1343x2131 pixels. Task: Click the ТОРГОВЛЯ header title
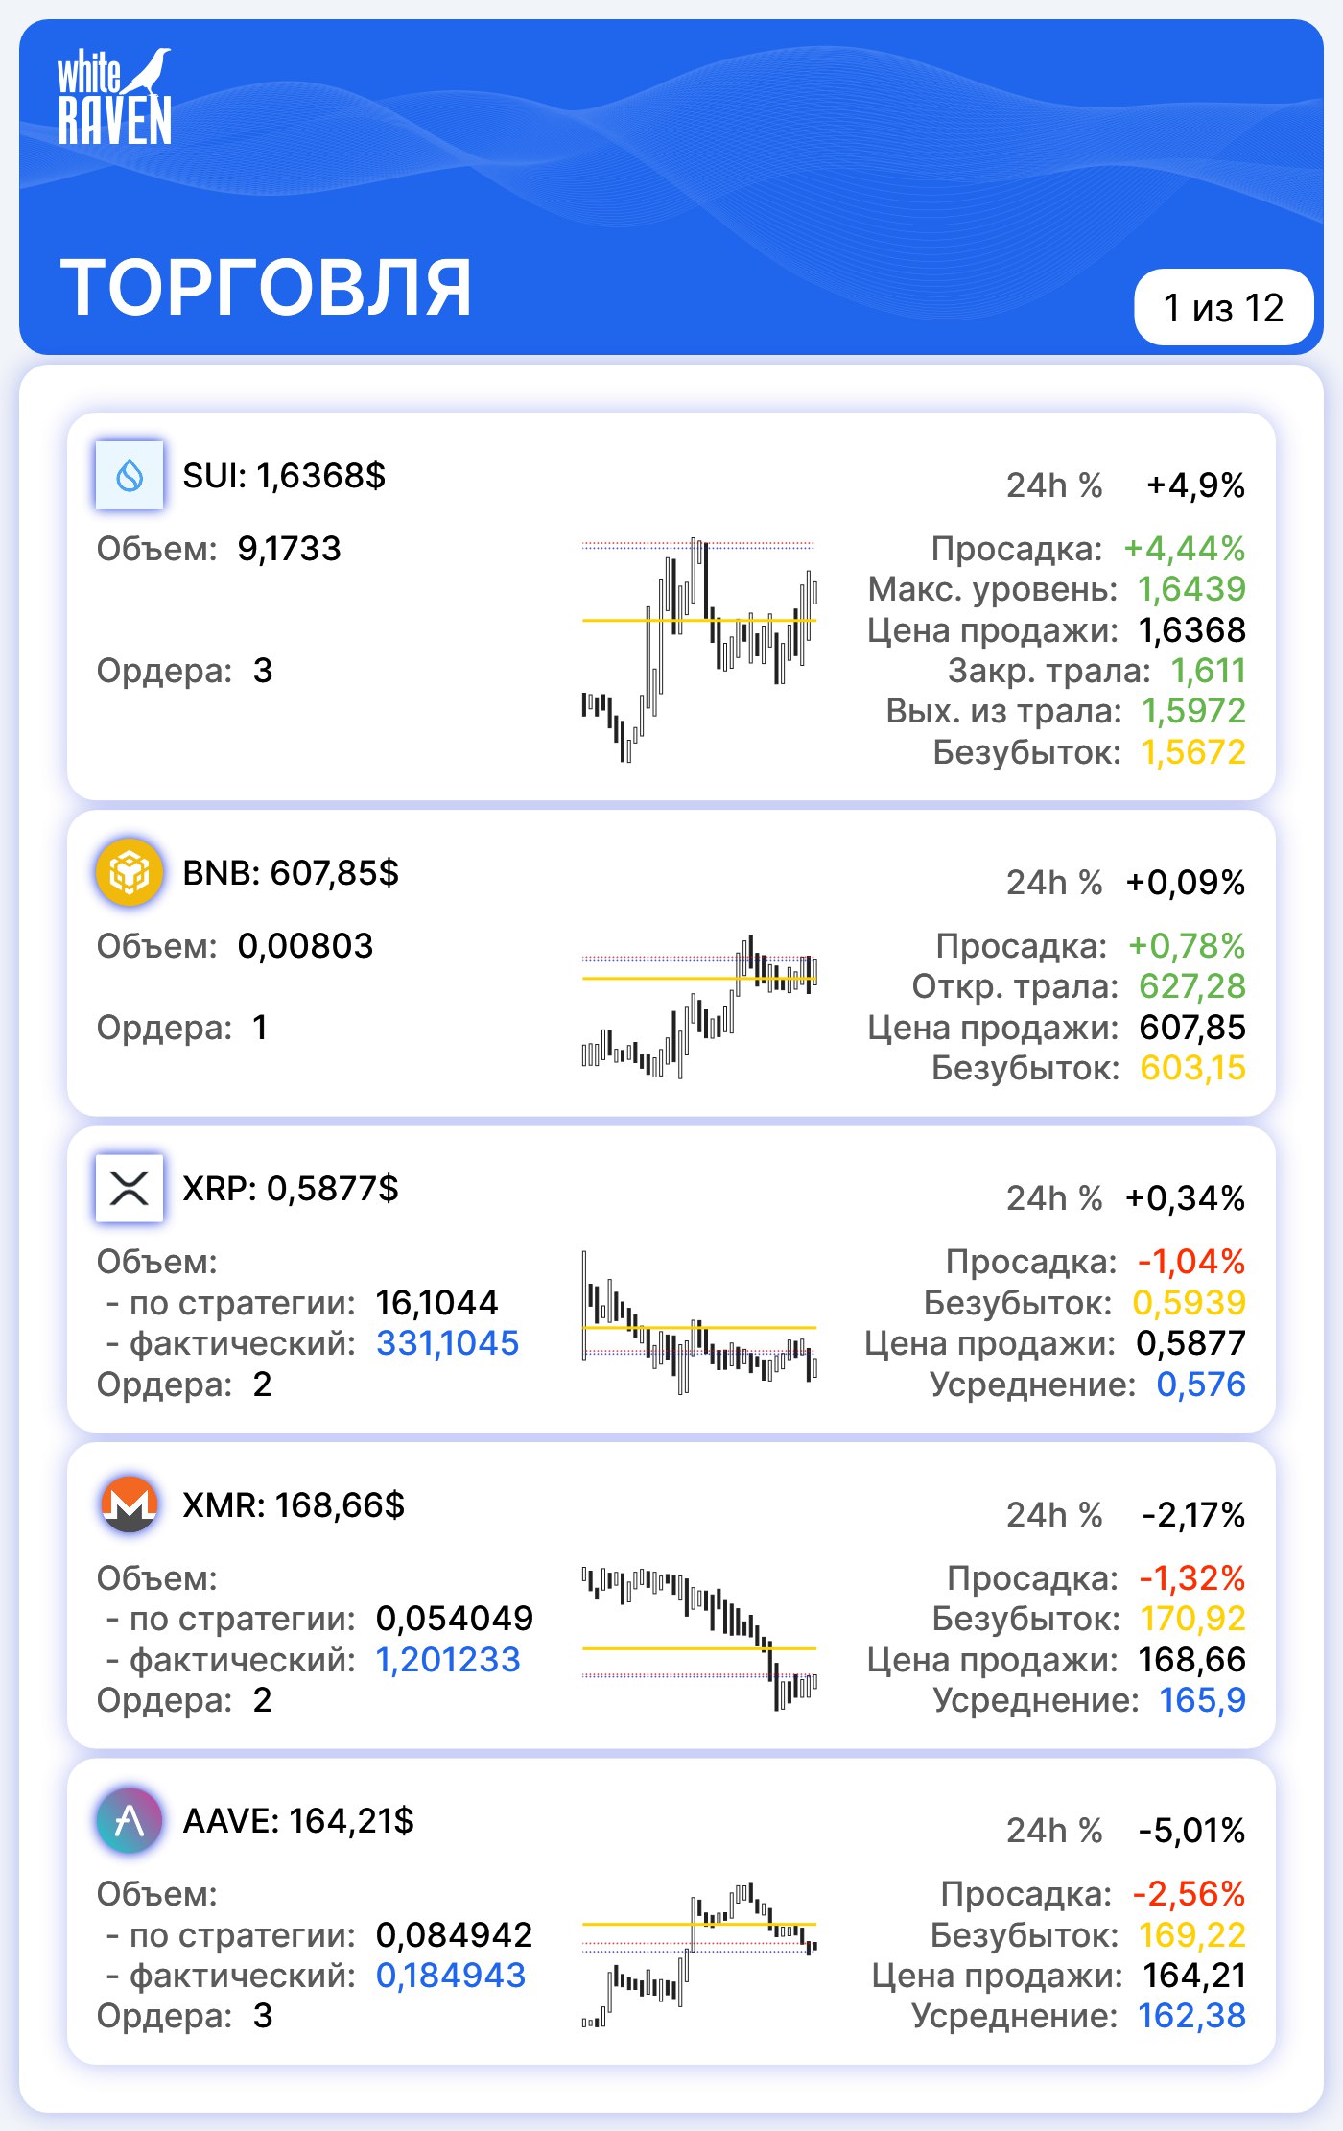point(266,287)
